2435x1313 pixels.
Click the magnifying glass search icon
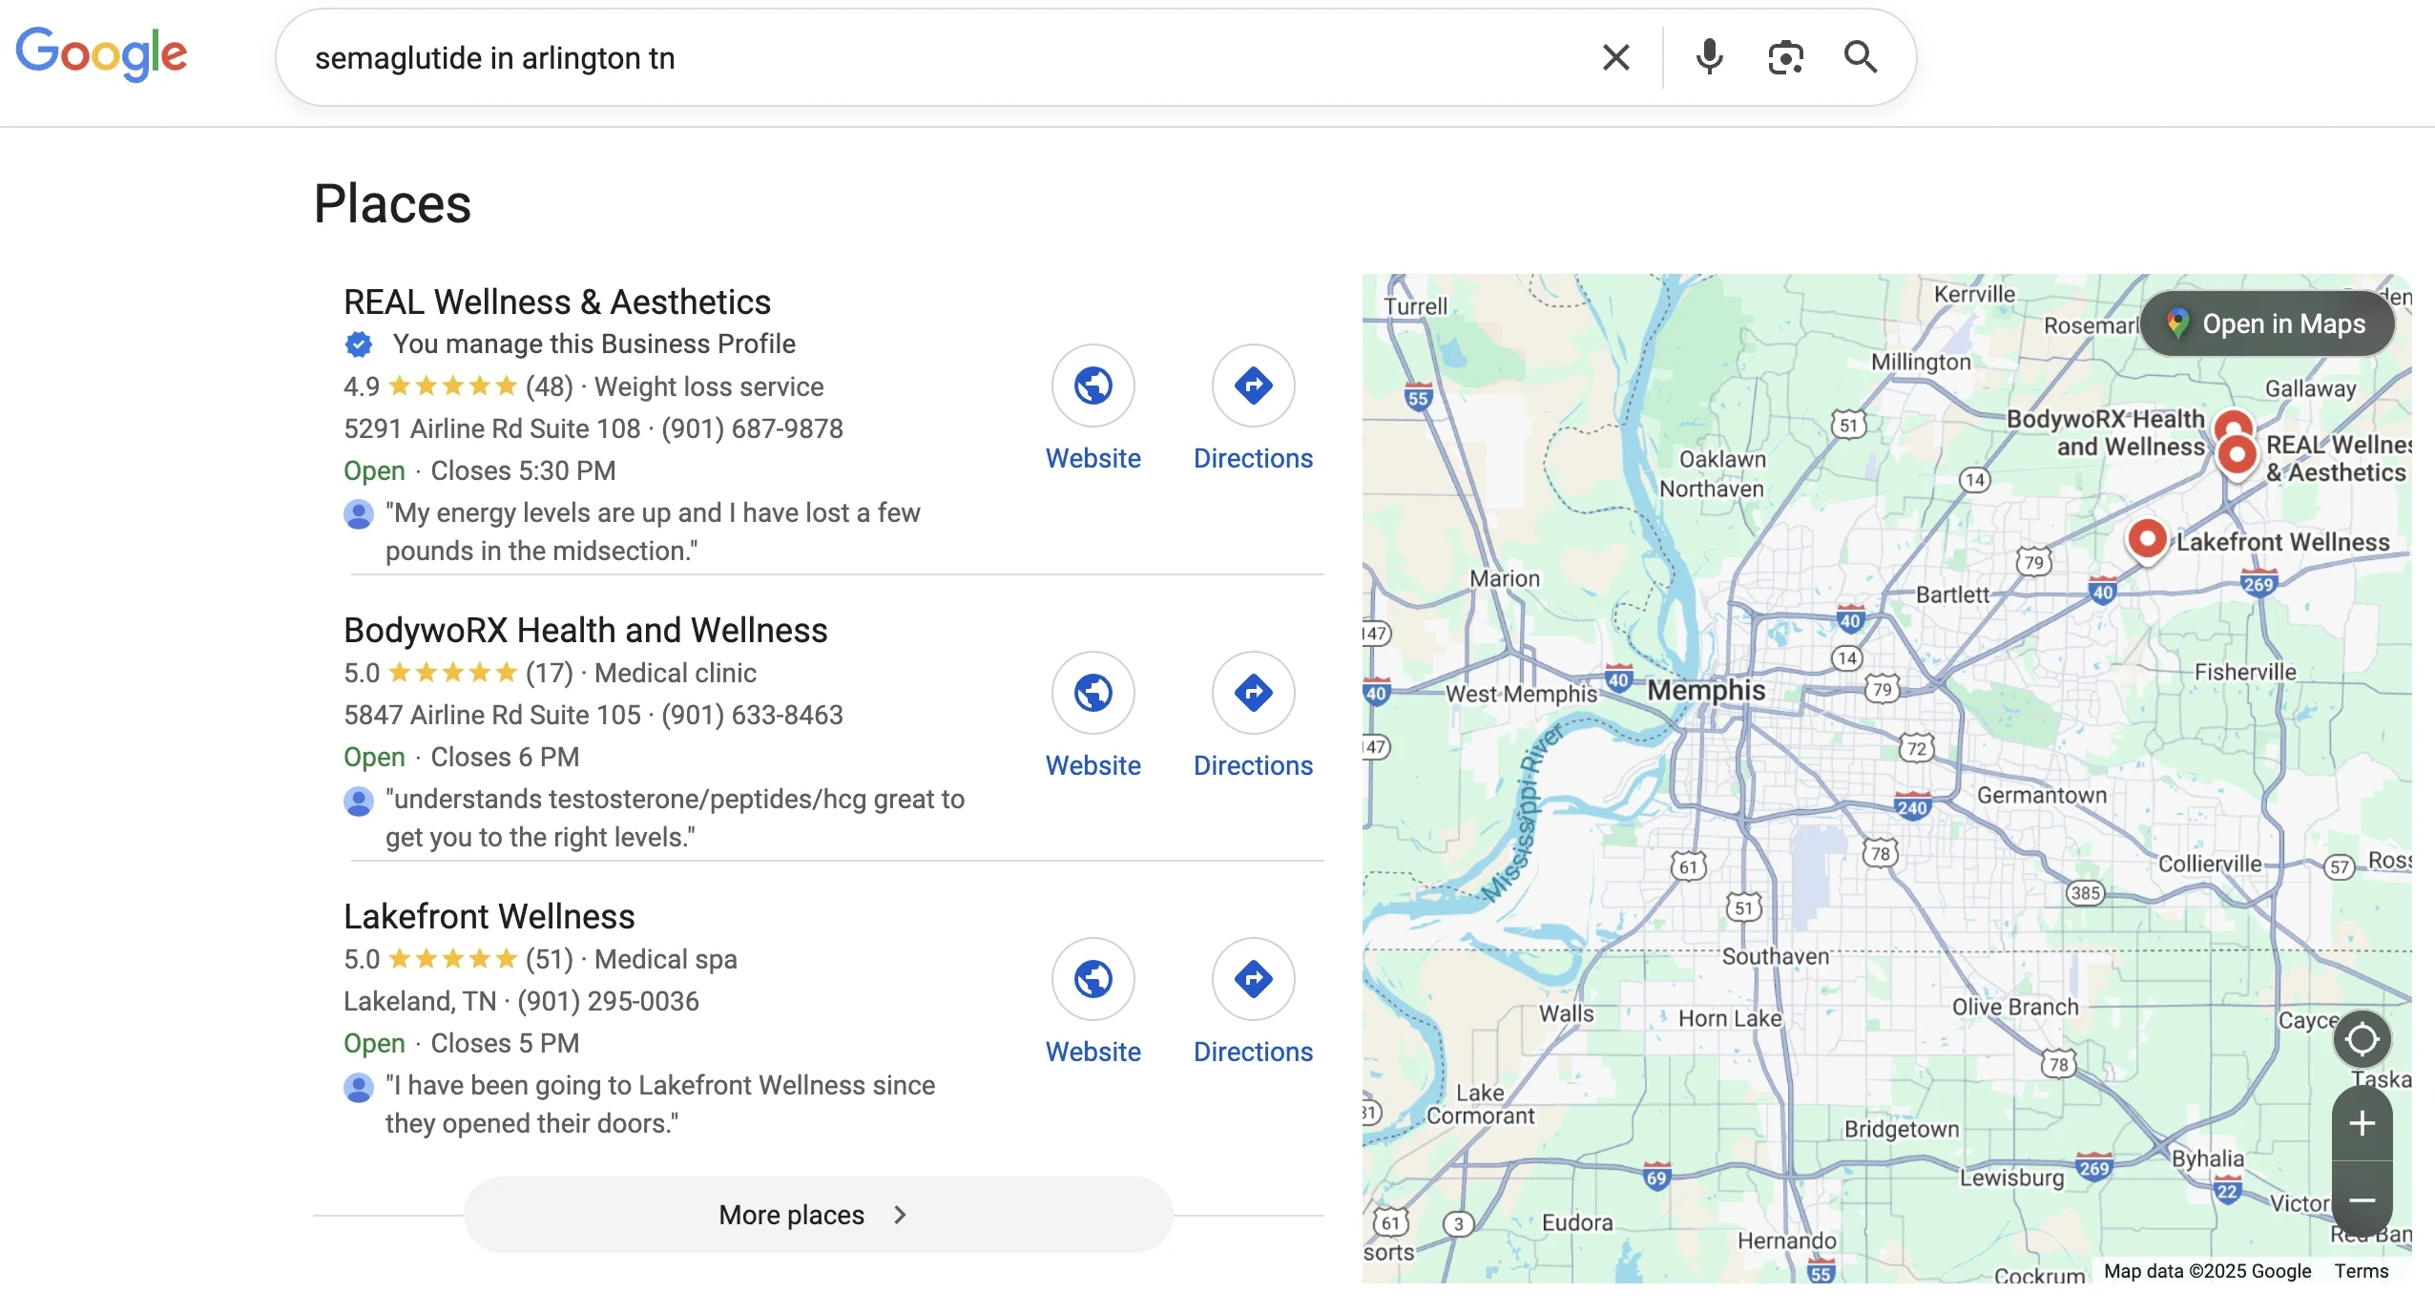[x=1860, y=58]
